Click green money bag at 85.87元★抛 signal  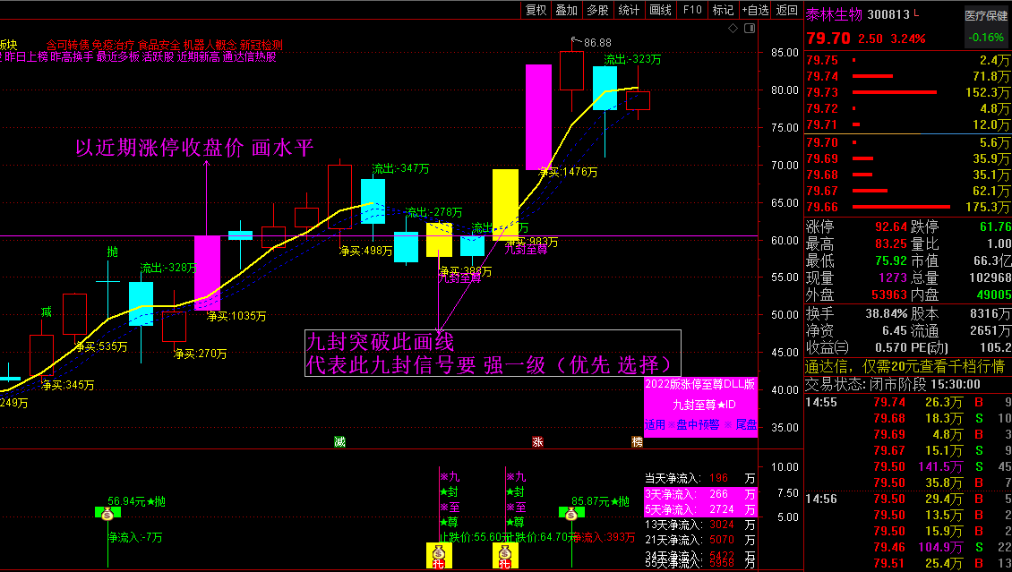pyautogui.click(x=571, y=515)
